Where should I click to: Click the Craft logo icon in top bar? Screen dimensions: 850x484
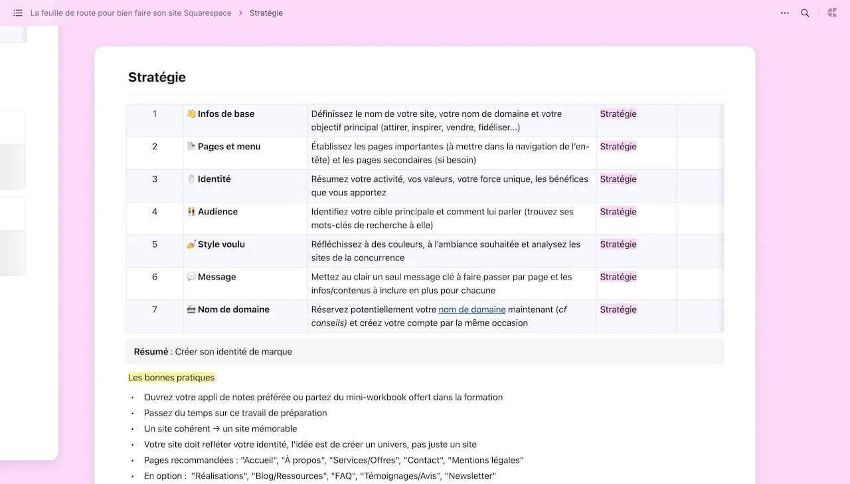pos(832,13)
